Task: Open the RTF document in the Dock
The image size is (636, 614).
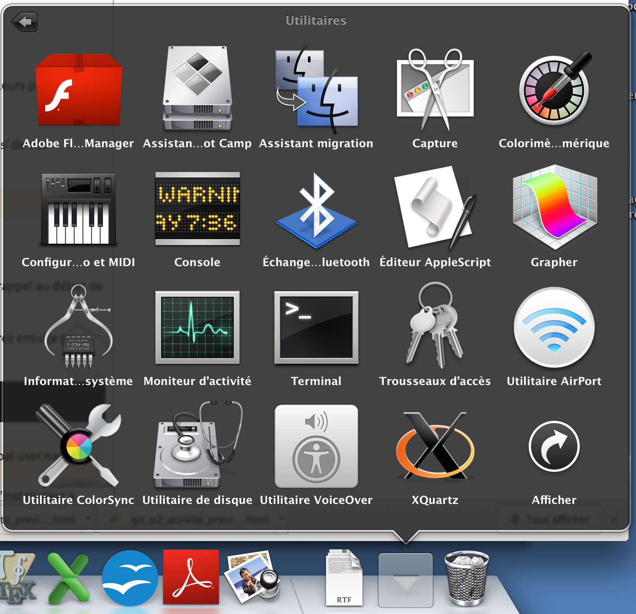Action: tap(344, 578)
